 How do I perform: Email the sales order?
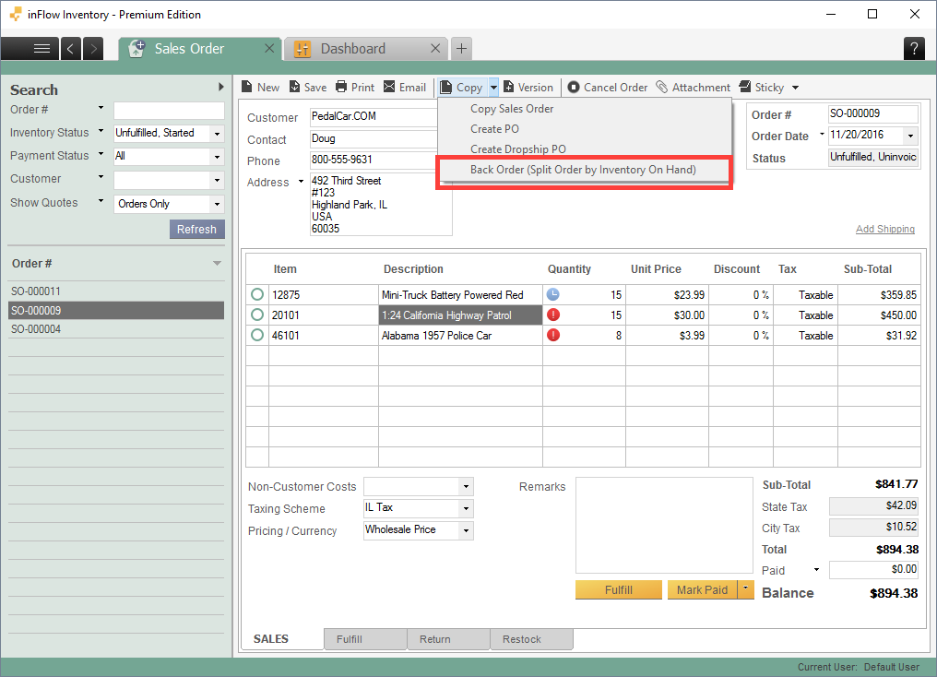coord(405,88)
